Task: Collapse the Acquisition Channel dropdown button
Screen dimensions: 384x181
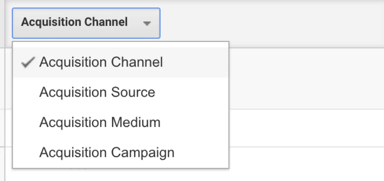Action: (x=86, y=23)
